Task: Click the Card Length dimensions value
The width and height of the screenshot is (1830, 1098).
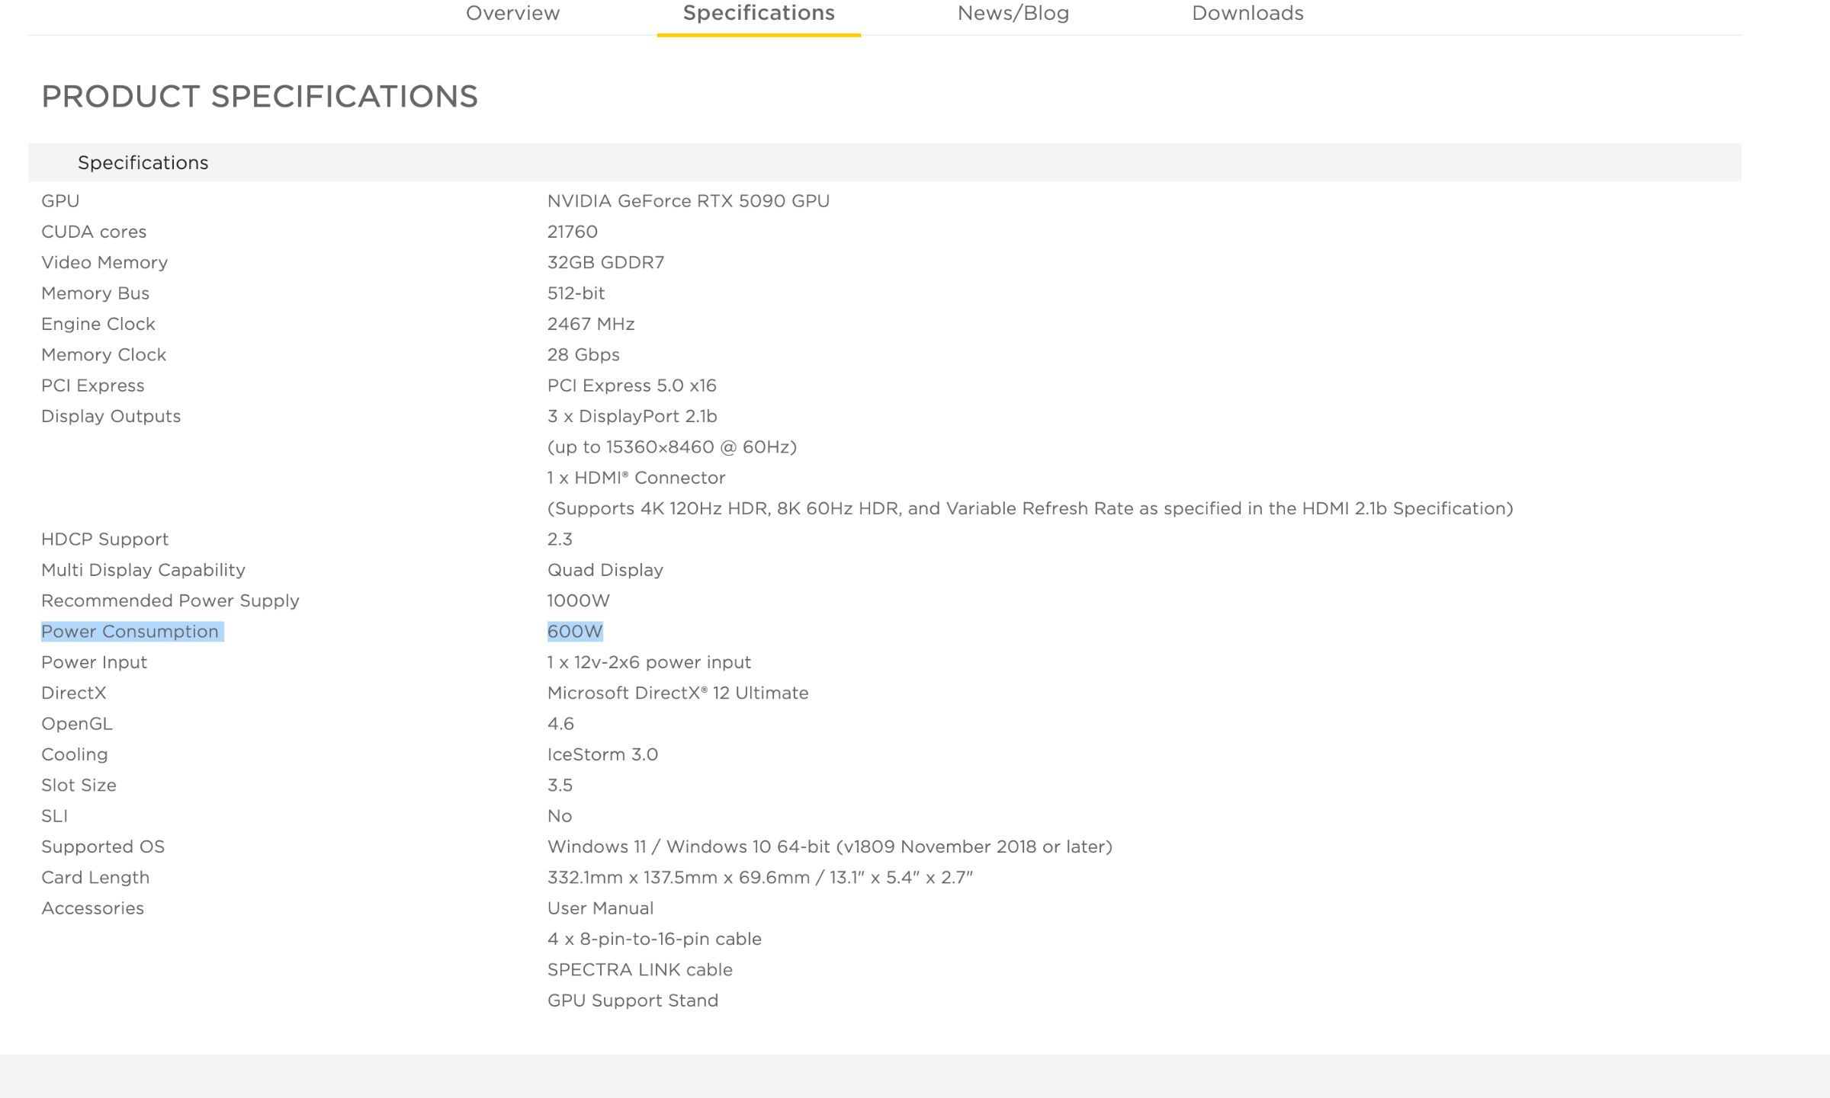Action: point(760,878)
